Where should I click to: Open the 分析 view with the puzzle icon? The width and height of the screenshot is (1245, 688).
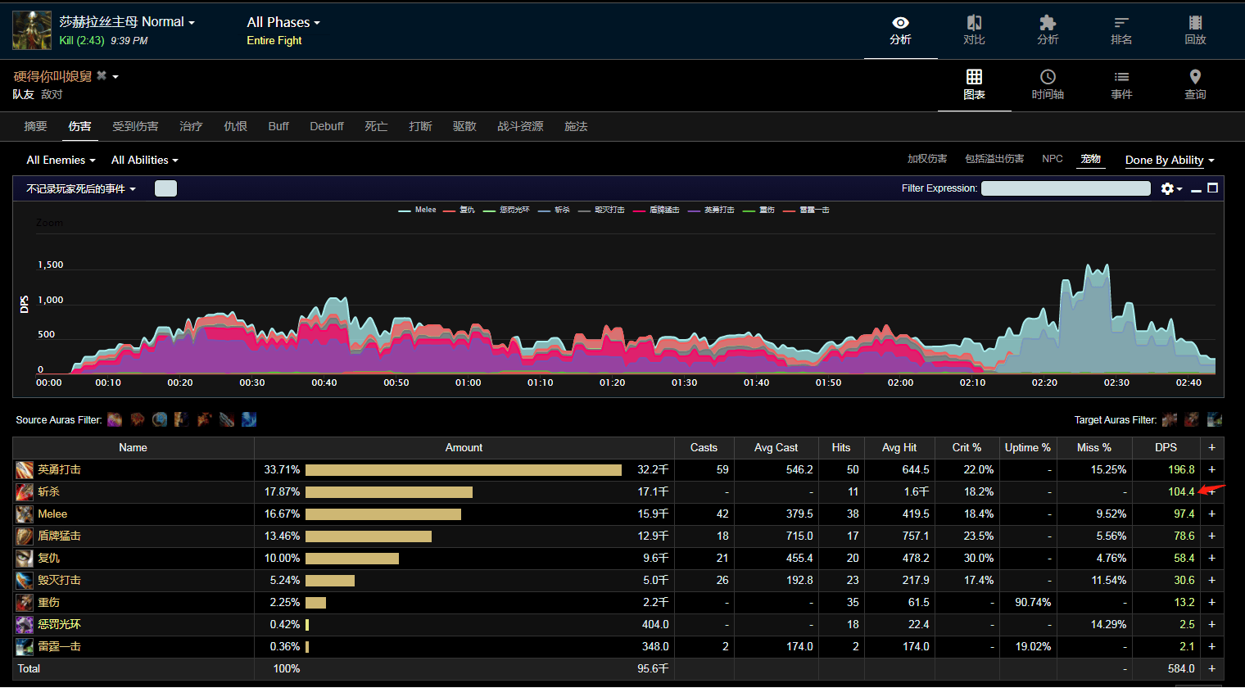pos(1048,30)
